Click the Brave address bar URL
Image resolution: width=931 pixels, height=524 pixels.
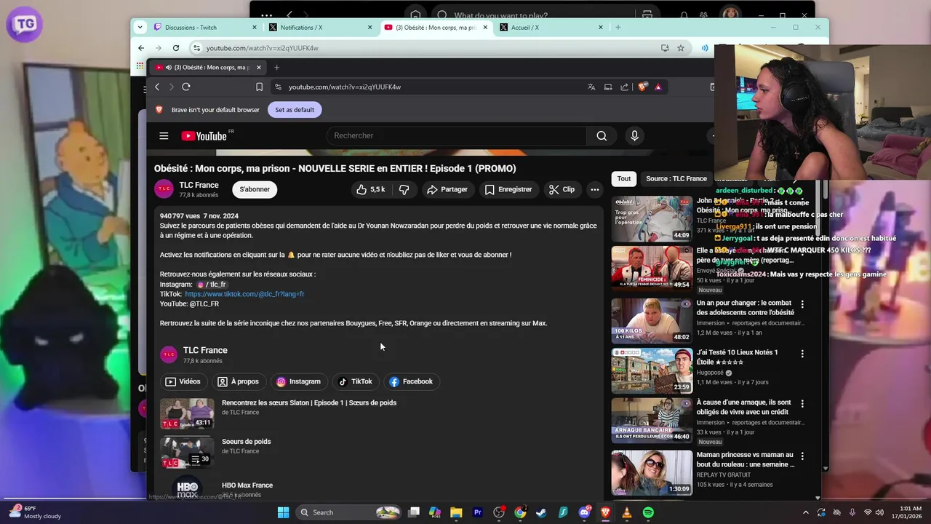click(x=345, y=87)
